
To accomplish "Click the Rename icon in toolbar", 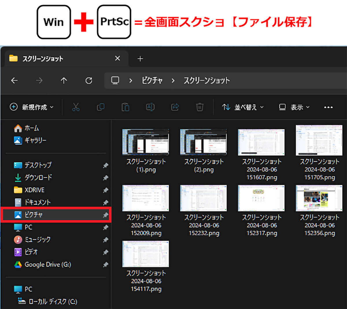I will (x=150, y=107).
